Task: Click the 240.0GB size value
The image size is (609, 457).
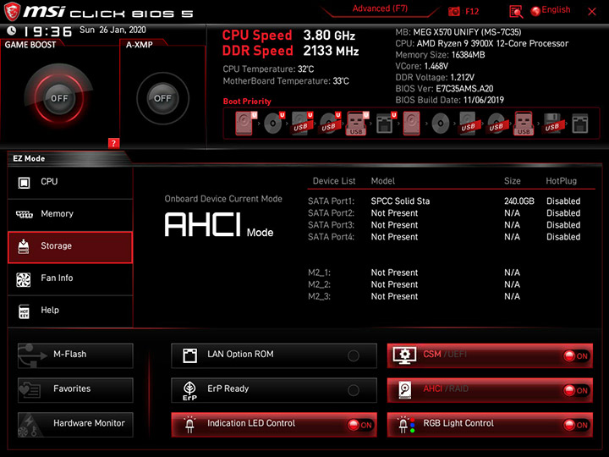Action: [x=518, y=201]
